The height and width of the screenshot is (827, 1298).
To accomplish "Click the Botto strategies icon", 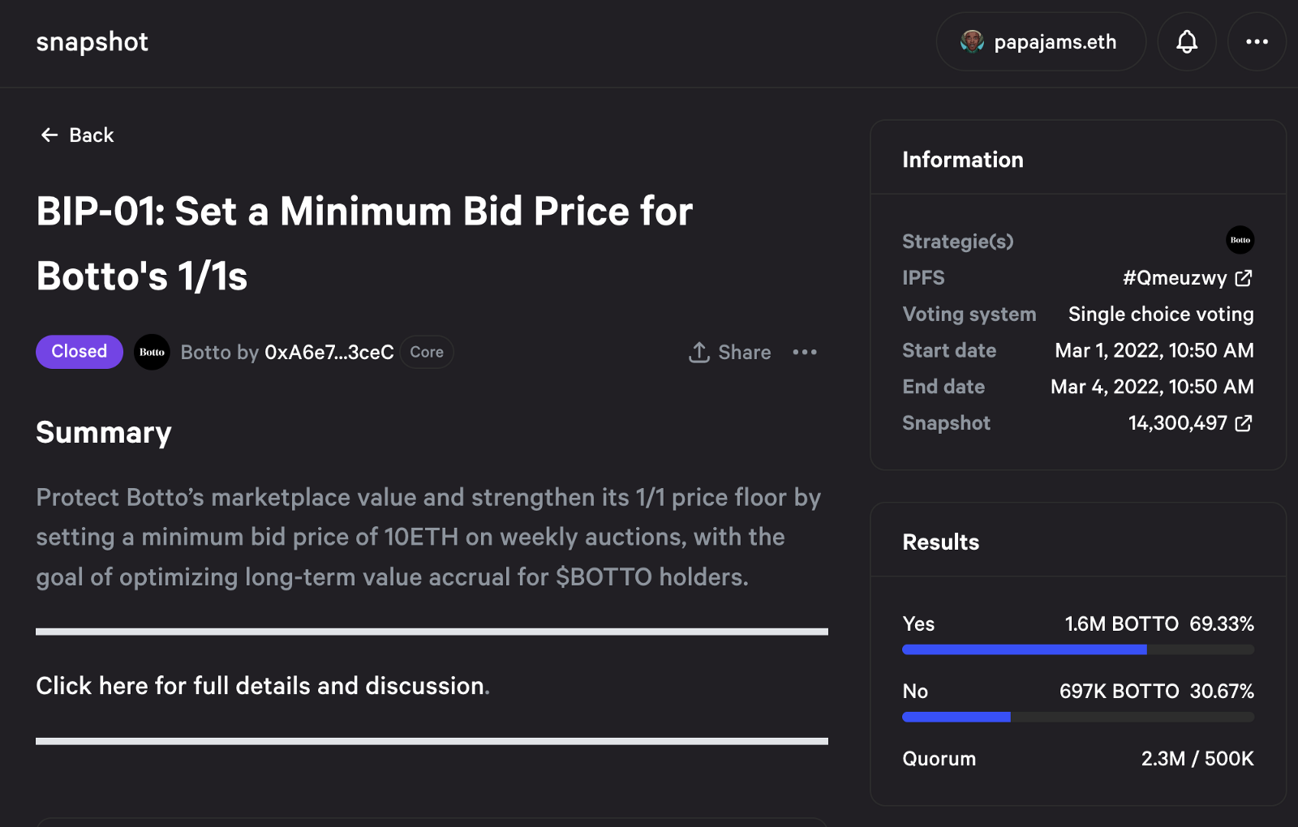I will 1240,240.
